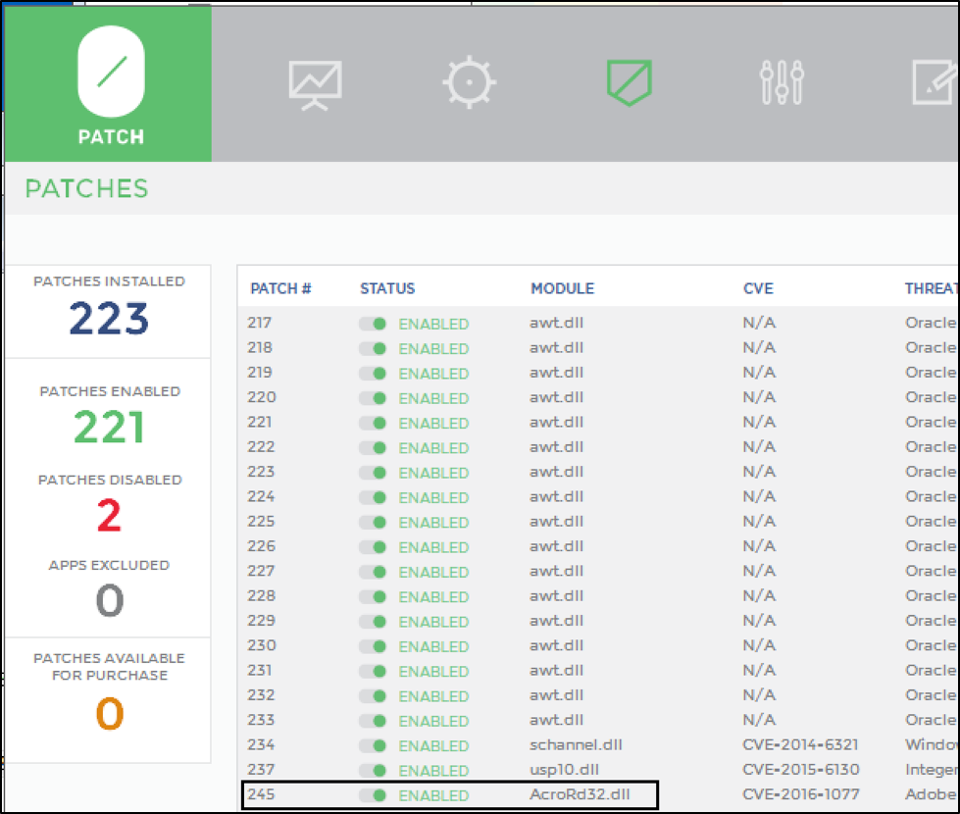Viewport: 960px width, 814px height.
Task: Disable patch 234 schannel.dll toggle
Action: click(373, 745)
